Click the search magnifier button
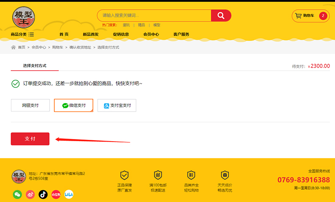The height and width of the screenshot is (202, 335). tap(221, 16)
